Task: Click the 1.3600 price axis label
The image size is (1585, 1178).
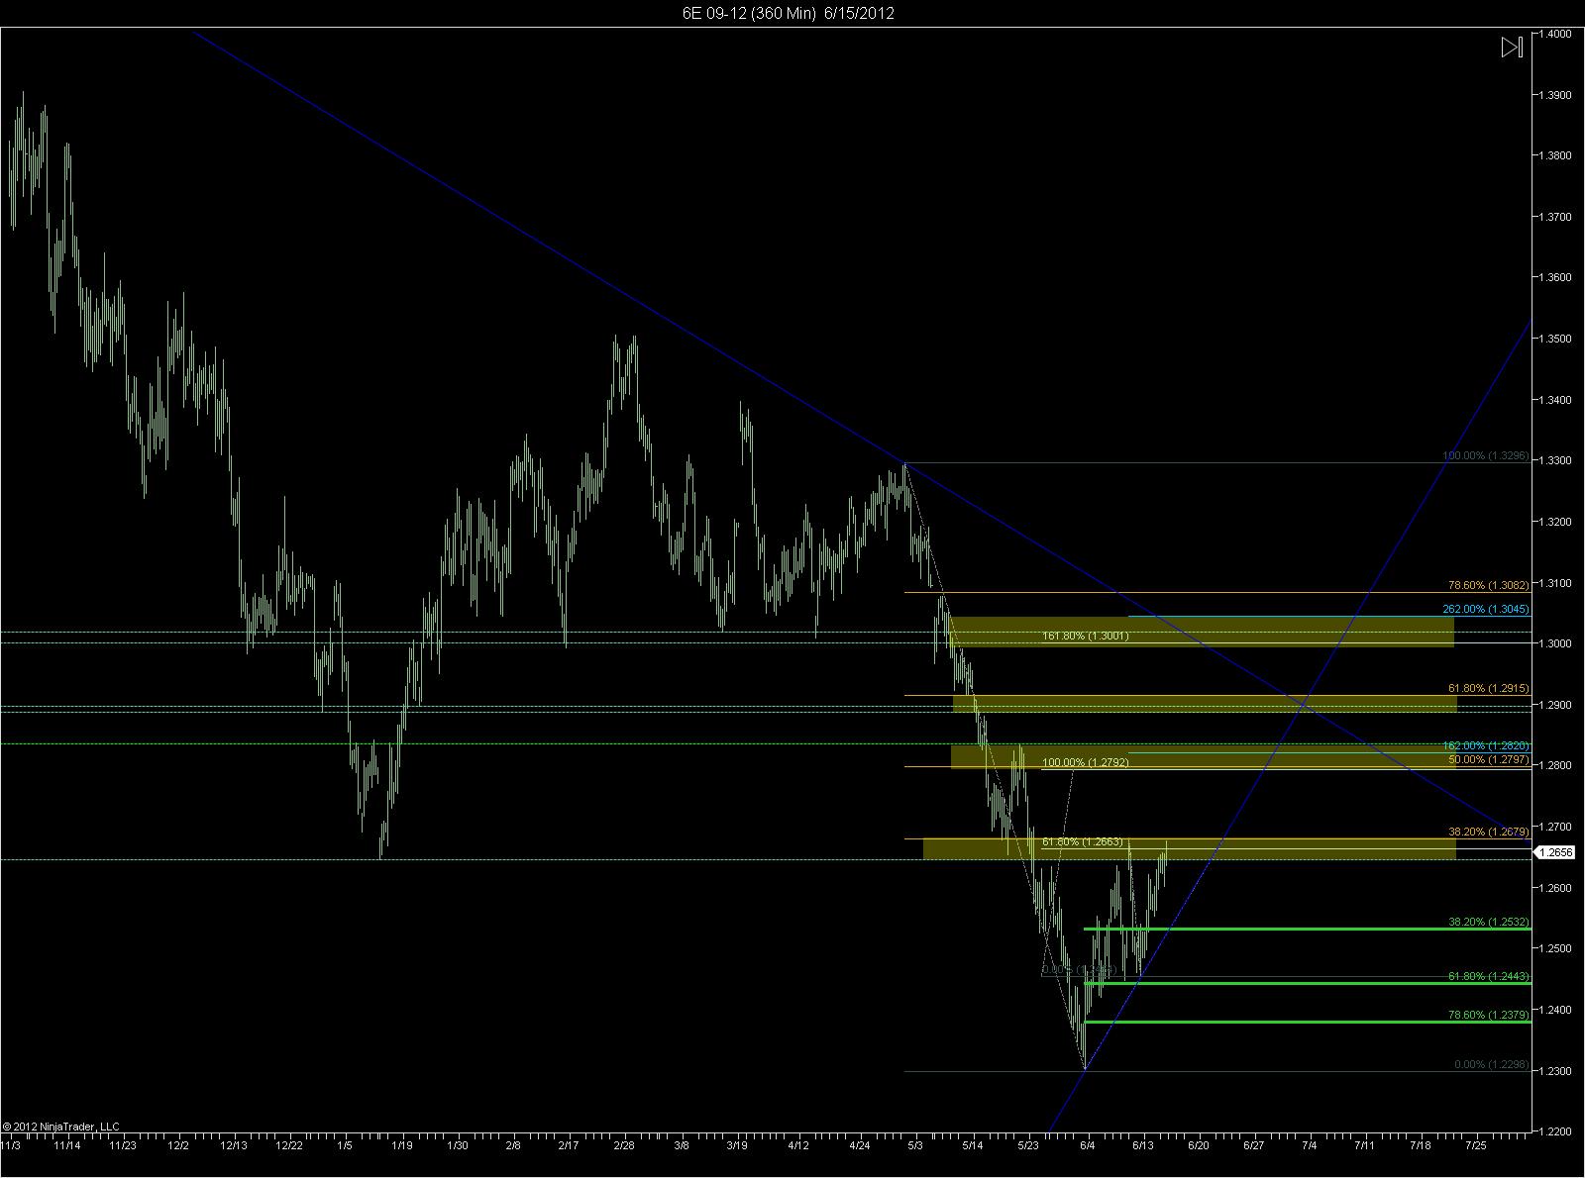Action: click(1555, 277)
